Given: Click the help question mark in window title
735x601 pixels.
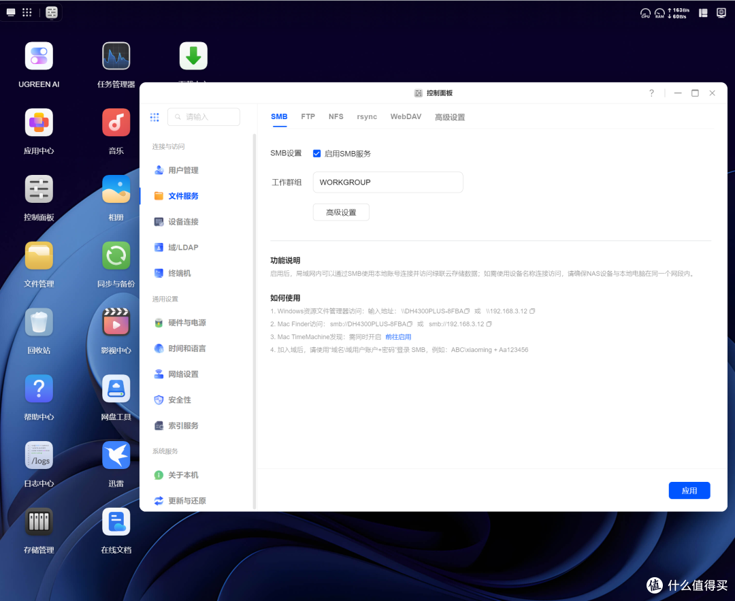Looking at the screenshot, I should [651, 93].
